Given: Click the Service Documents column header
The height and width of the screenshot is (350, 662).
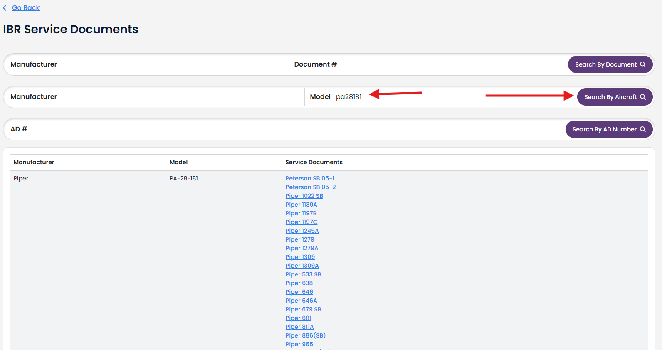Looking at the screenshot, I should click(314, 162).
